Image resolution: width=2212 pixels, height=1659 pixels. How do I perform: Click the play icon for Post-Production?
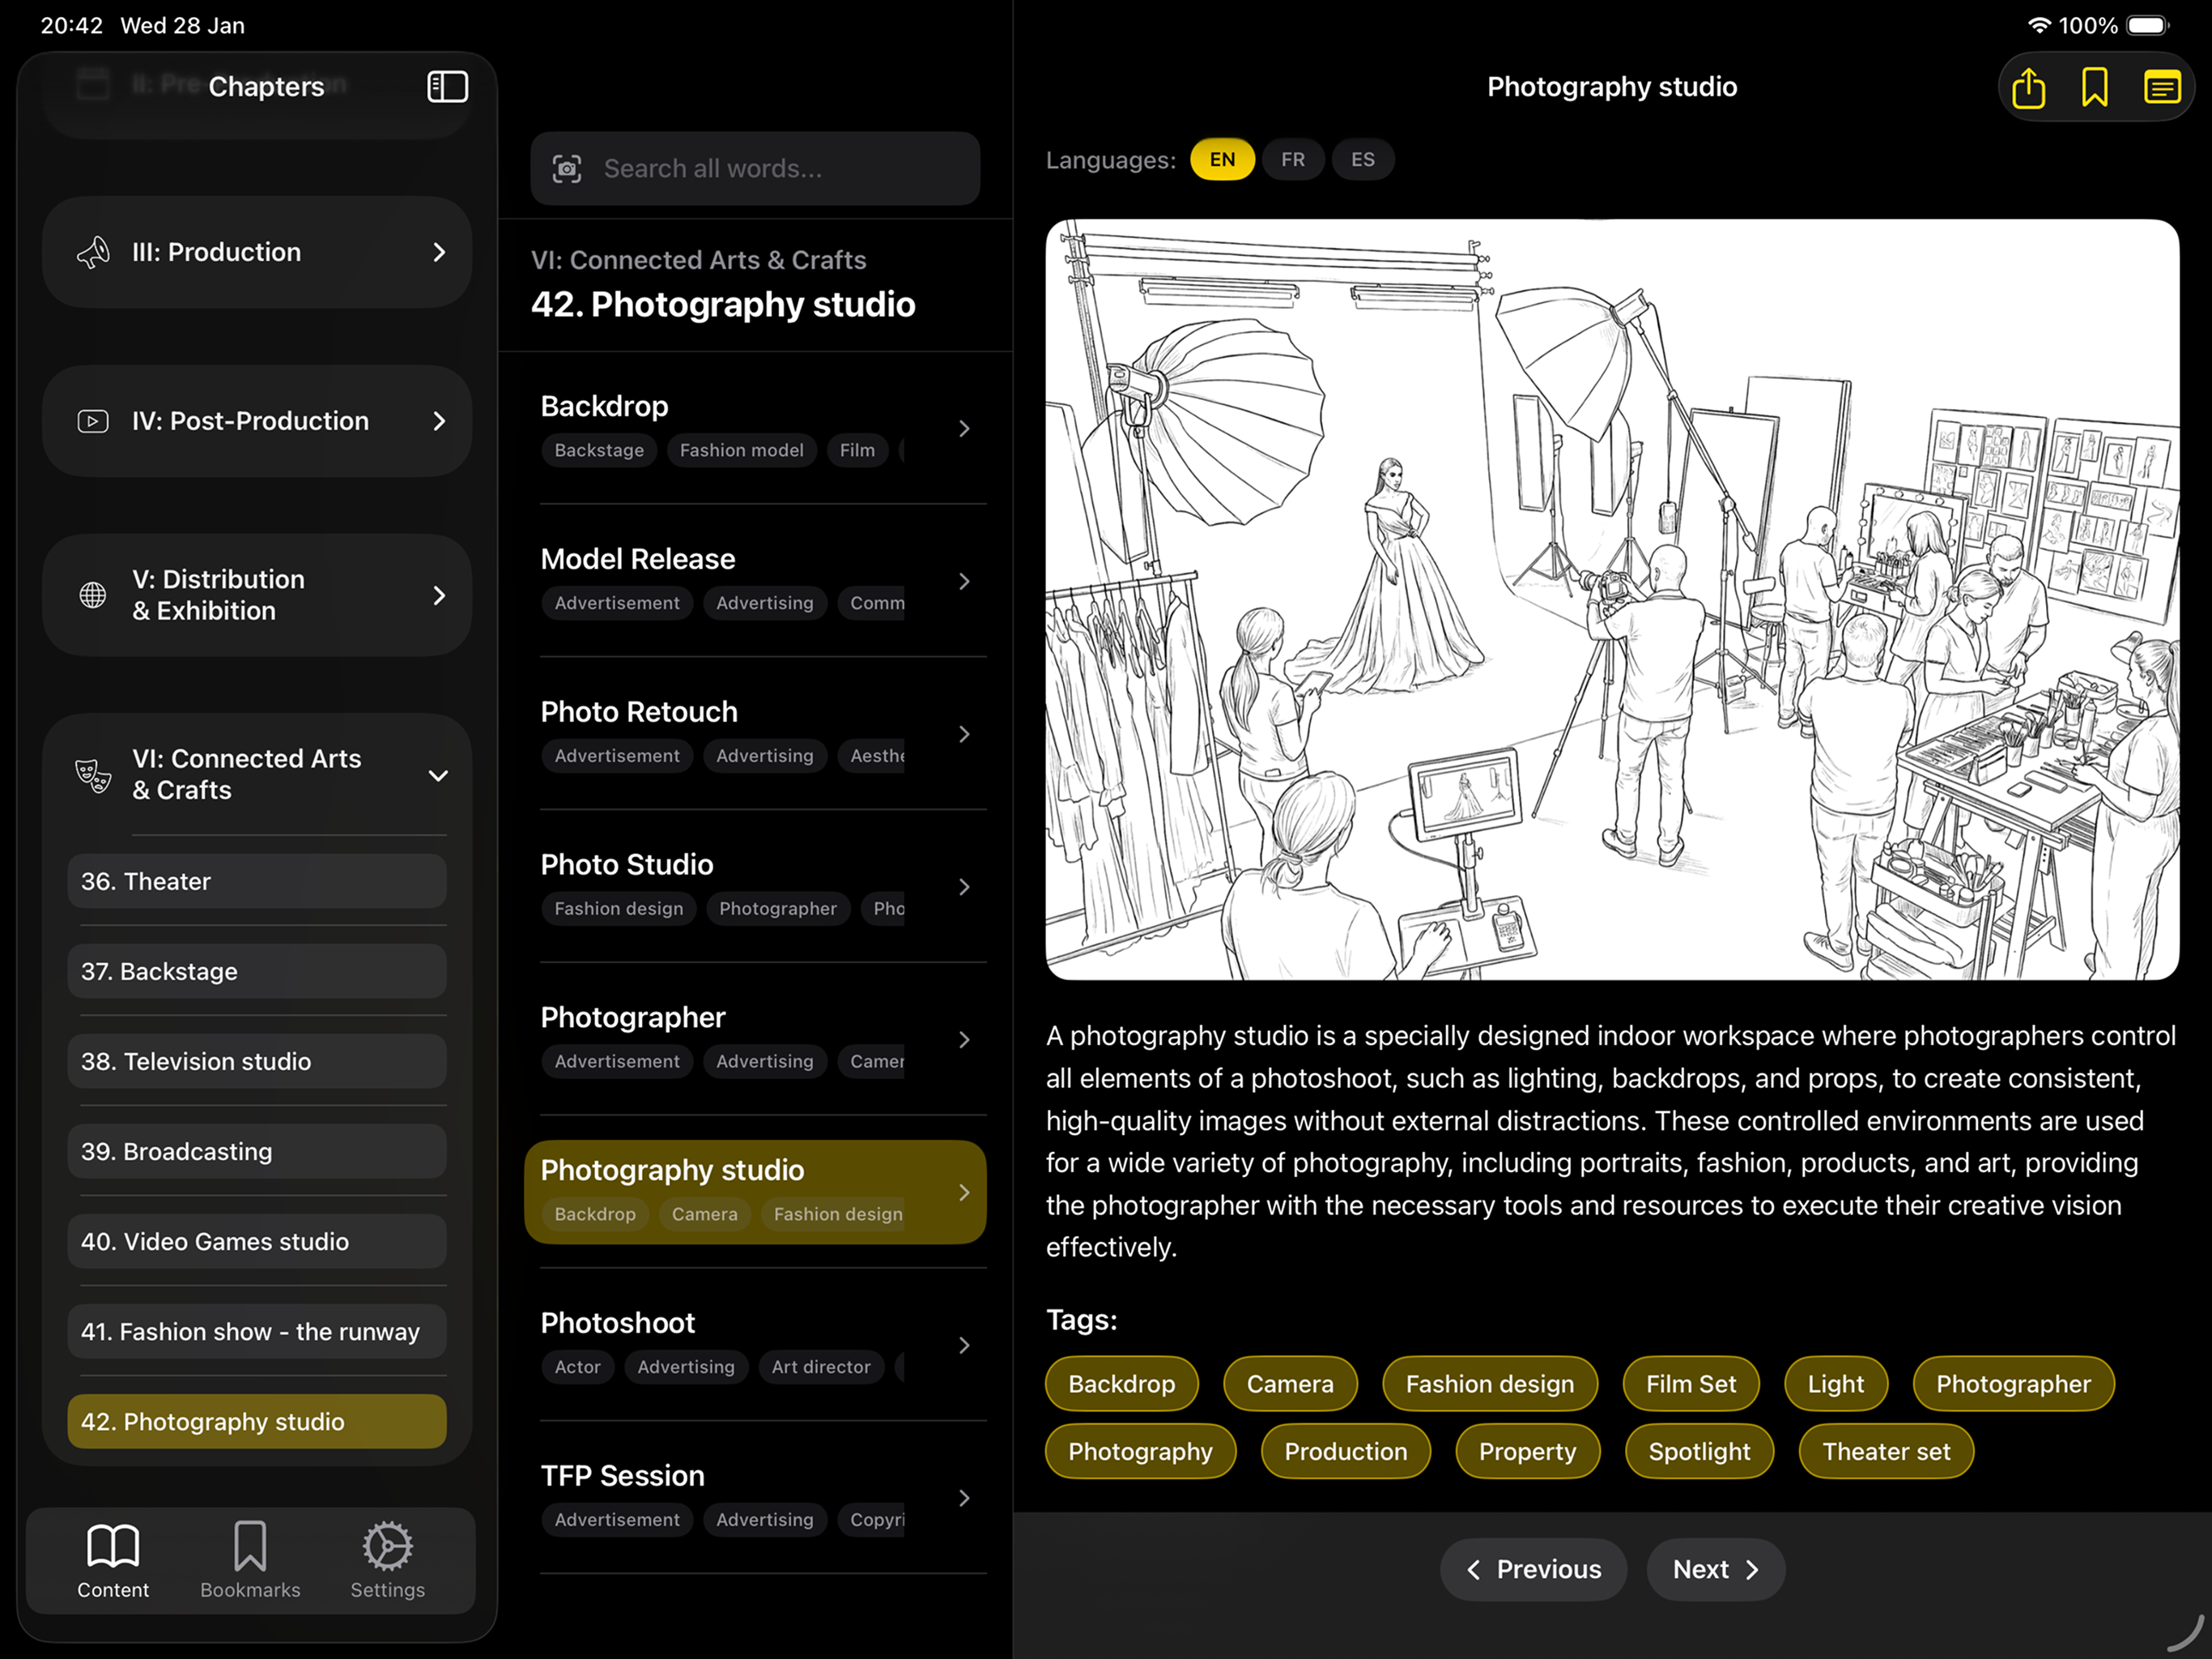(93, 421)
